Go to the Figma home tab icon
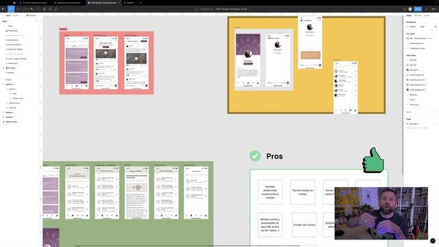The width and height of the screenshot is (439, 247). pos(14,3)
